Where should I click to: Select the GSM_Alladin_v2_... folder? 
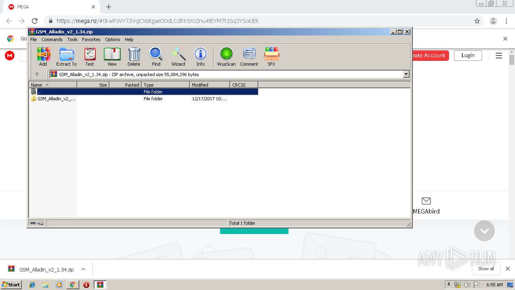pos(53,99)
